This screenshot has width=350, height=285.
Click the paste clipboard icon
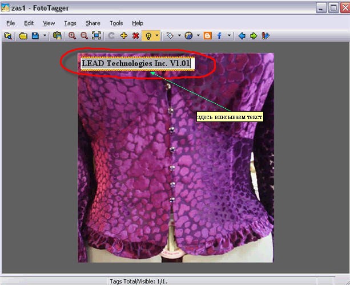tap(57, 36)
